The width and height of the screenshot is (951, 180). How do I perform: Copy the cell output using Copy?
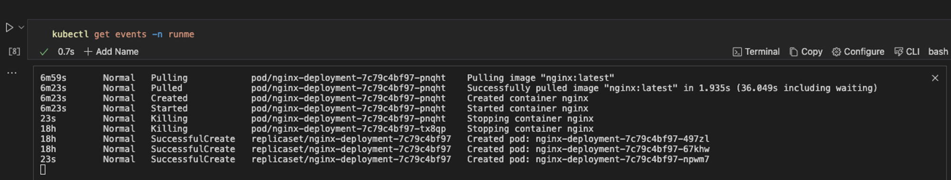click(x=806, y=52)
